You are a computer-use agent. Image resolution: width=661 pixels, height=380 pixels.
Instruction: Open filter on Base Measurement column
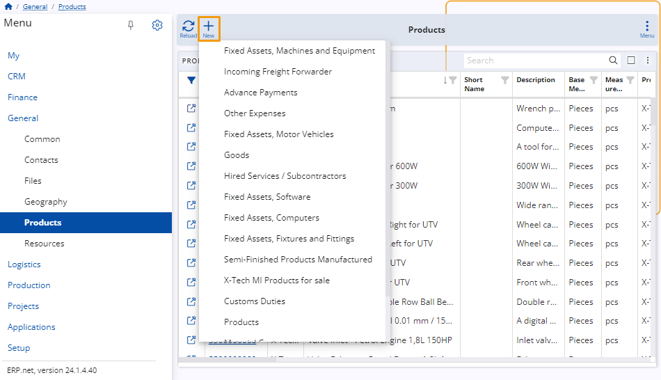pyautogui.click(x=594, y=80)
